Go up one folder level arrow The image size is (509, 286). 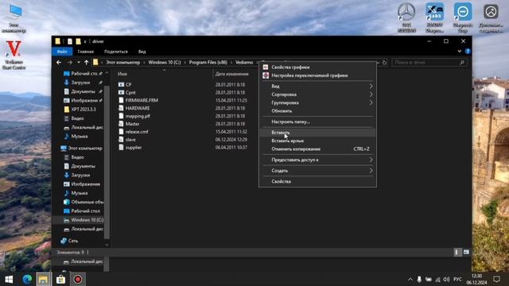[x=87, y=62]
